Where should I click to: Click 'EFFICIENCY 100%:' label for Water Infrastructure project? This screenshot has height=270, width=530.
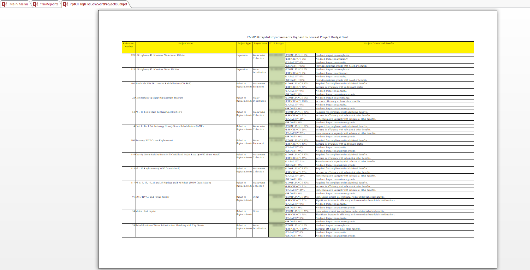pos(297,229)
